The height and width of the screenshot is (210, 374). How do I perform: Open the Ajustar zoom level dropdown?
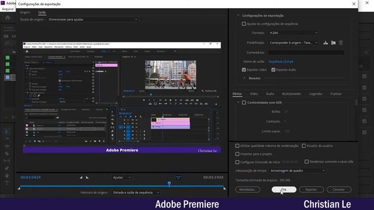tap(122, 177)
